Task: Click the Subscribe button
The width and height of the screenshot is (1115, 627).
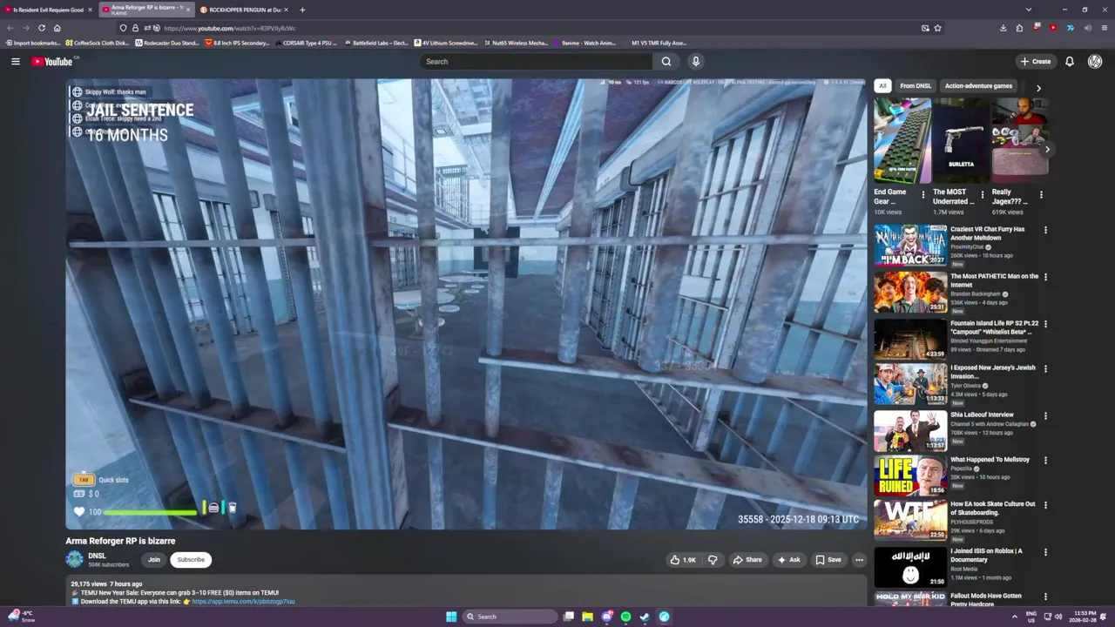Action: point(191,560)
